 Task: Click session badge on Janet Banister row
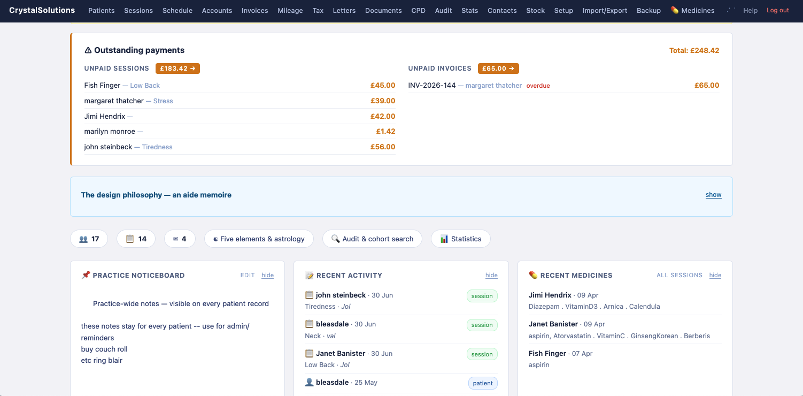click(x=482, y=354)
